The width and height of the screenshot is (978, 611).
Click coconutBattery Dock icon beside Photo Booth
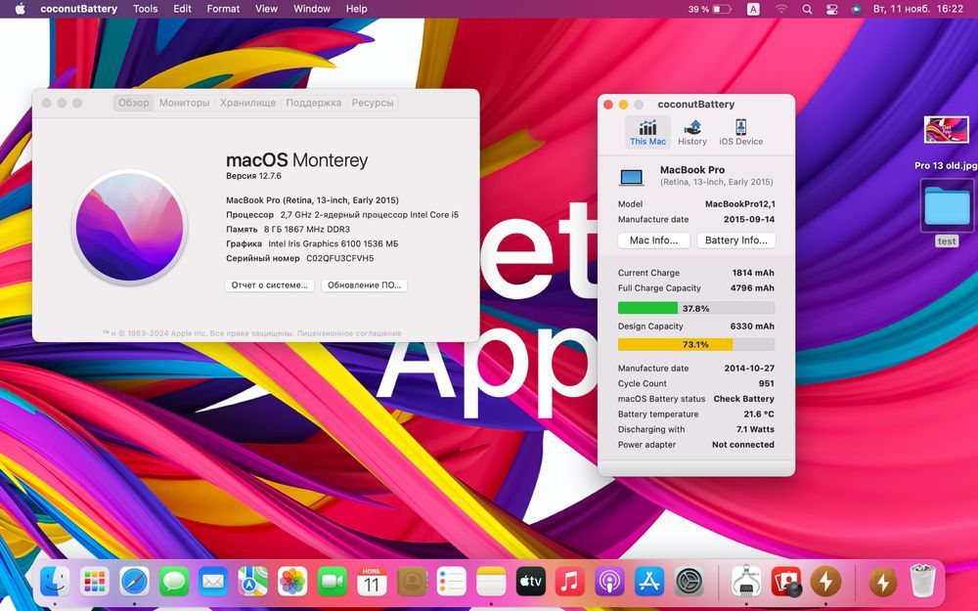coord(825,583)
